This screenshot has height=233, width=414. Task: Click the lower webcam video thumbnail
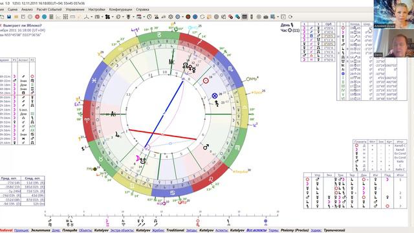(x=394, y=43)
